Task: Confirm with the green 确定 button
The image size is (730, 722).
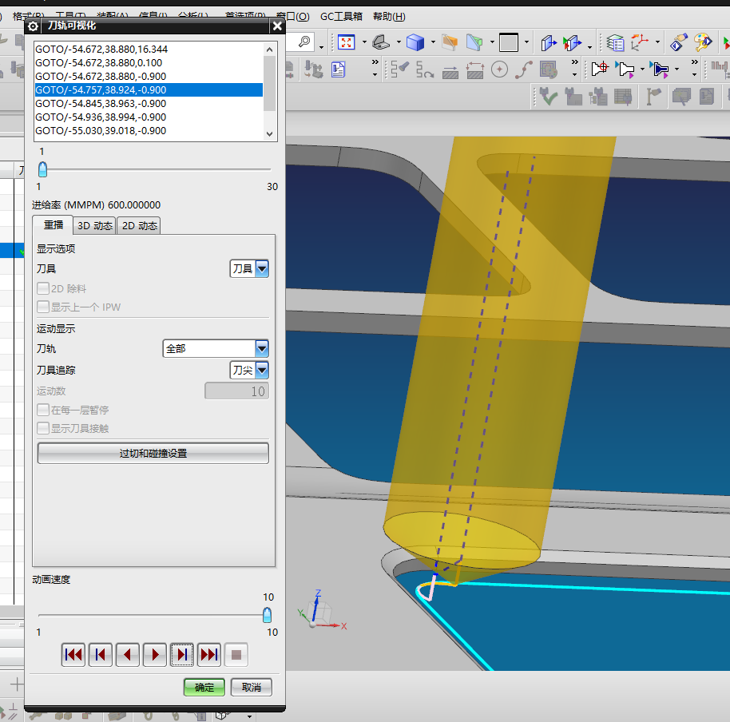Action: [x=204, y=687]
